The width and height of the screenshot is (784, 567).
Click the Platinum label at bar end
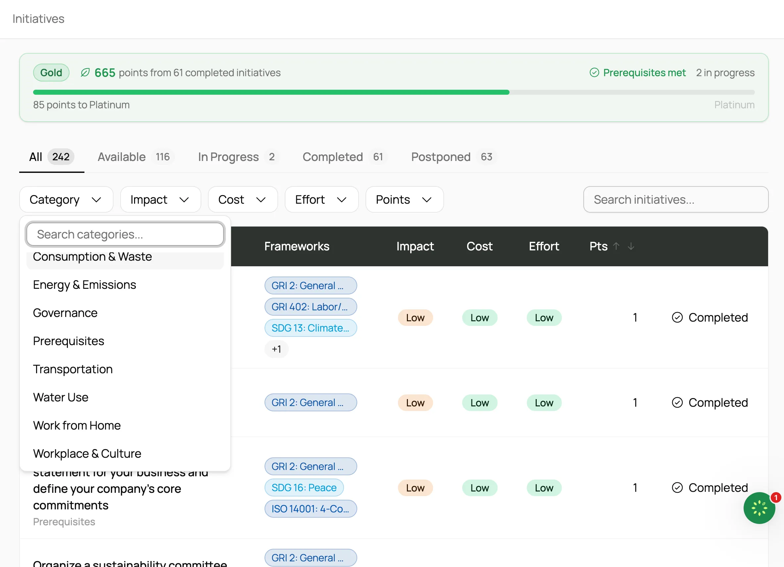click(734, 105)
